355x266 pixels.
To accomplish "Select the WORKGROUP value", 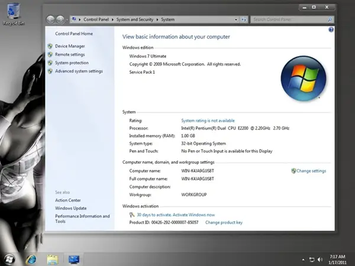I will 194,194.
